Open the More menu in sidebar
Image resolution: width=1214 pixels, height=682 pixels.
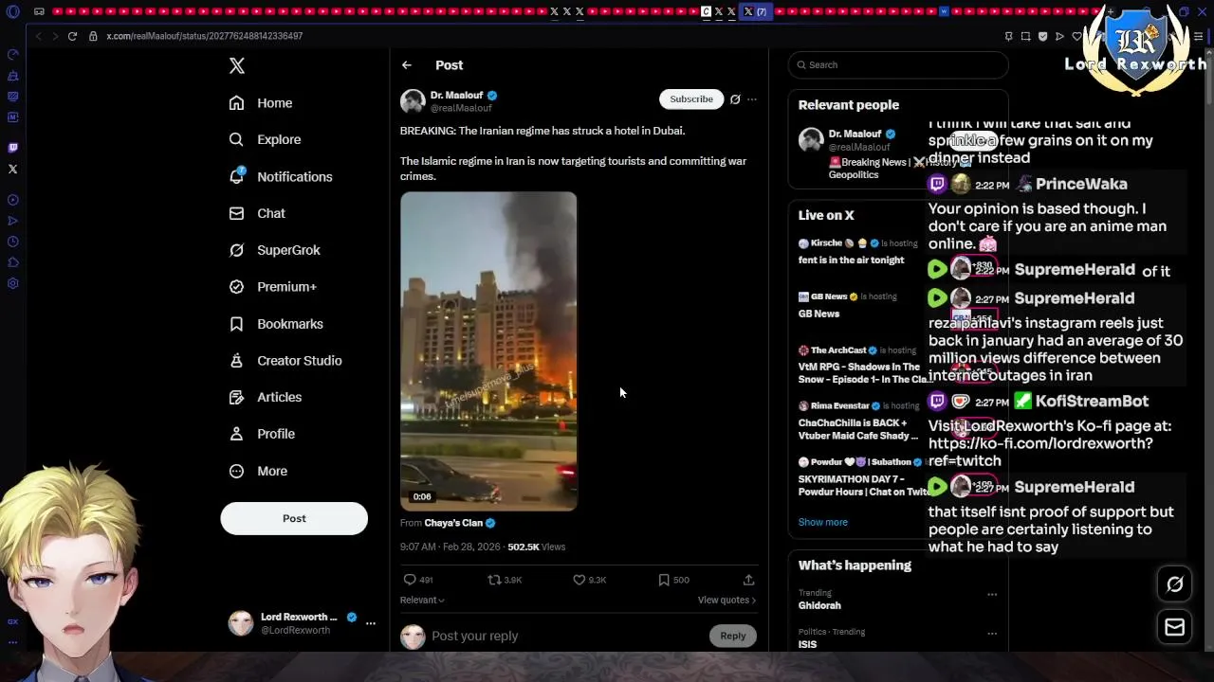258,471
